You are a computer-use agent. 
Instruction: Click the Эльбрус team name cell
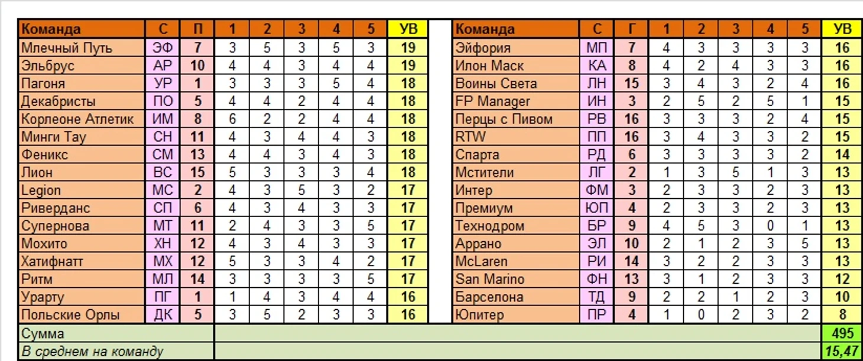click(x=82, y=65)
